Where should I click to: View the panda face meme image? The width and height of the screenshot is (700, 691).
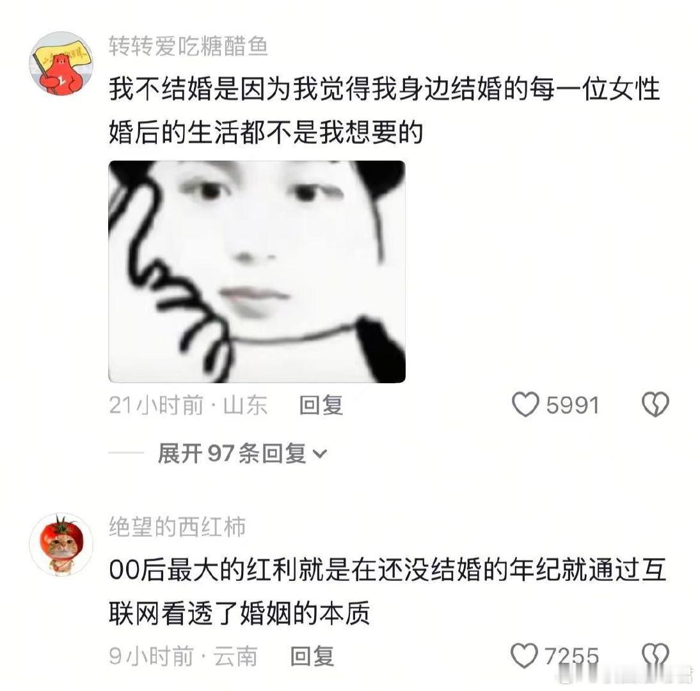point(257,271)
